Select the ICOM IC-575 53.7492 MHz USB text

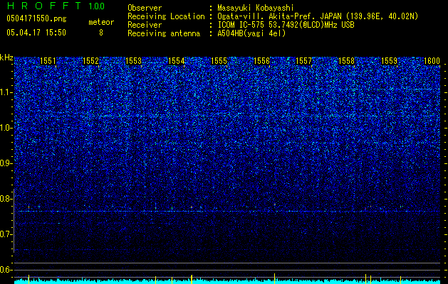(286, 25)
